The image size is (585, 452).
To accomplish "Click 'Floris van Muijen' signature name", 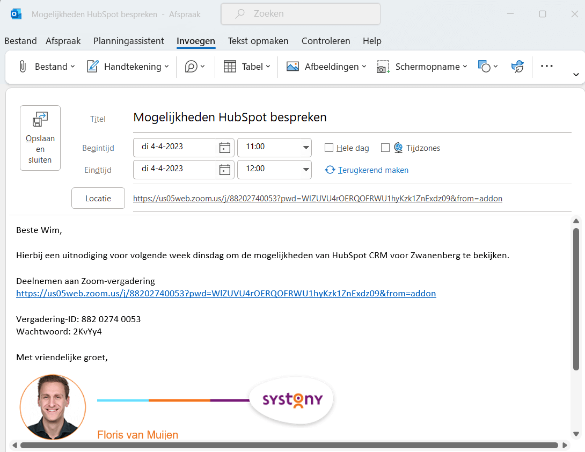I will point(138,434).
